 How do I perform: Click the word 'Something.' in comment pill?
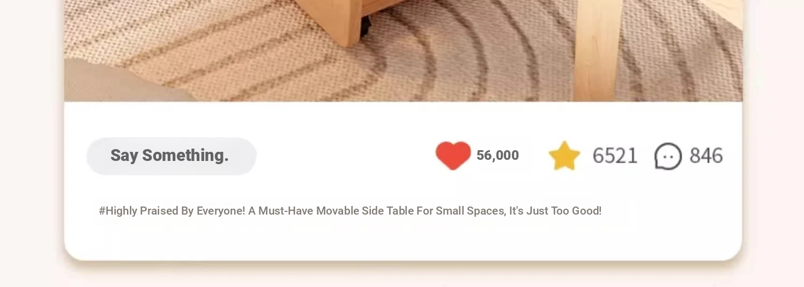point(185,156)
